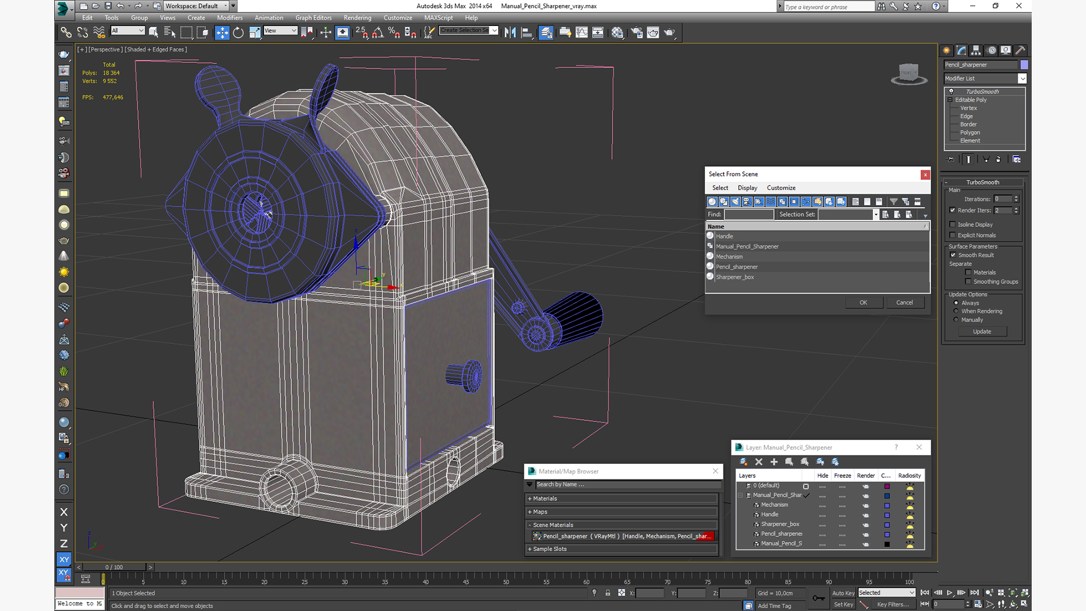Click the Link selection tool

pos(66,33)
